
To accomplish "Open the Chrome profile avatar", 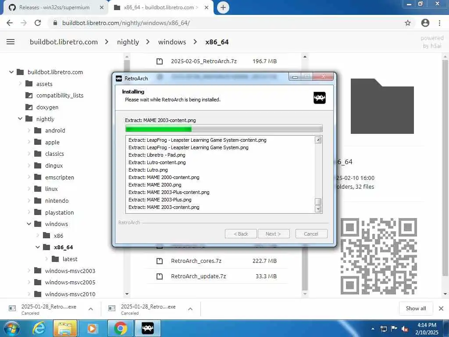I will (x=425, y=23).
